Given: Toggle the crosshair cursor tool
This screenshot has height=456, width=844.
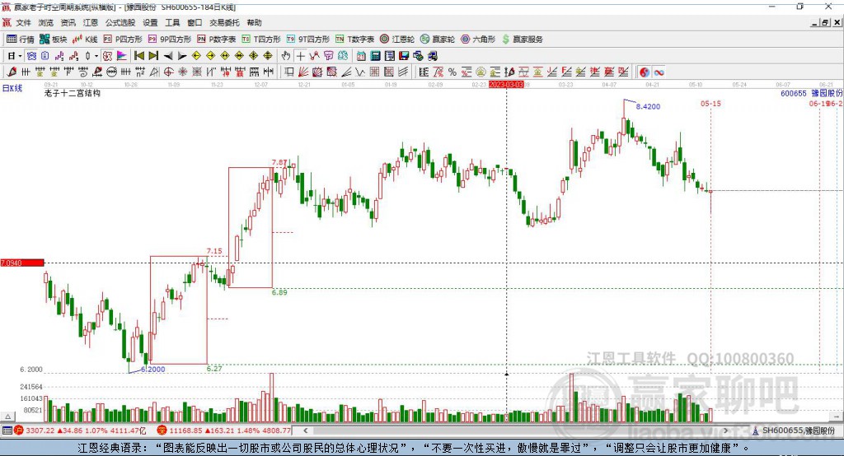Looking at the screenshot, I should coord(300,56).
